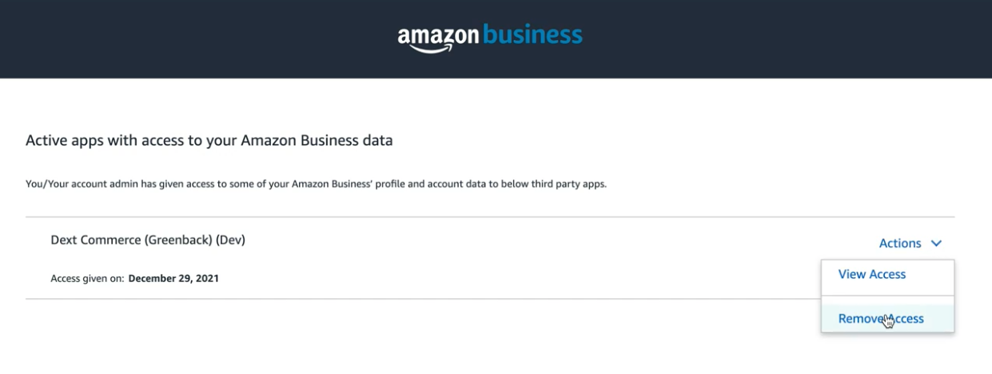The width and height of the screenshot is (992, 374).
Task: Click the December 29, 2021 date
Action: pyautogui.click(x=173, y=279)
